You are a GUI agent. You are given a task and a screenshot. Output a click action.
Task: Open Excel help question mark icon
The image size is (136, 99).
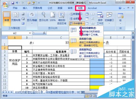click(120, 8)
